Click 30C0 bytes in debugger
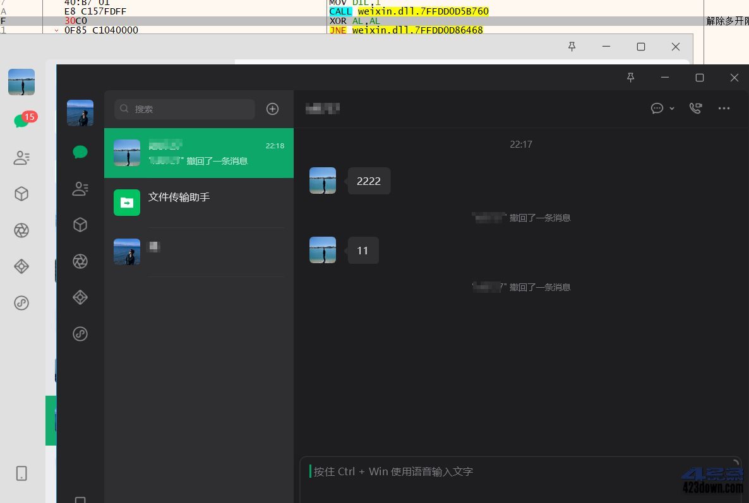Screen dimensions: 749x503 (76, 21)
